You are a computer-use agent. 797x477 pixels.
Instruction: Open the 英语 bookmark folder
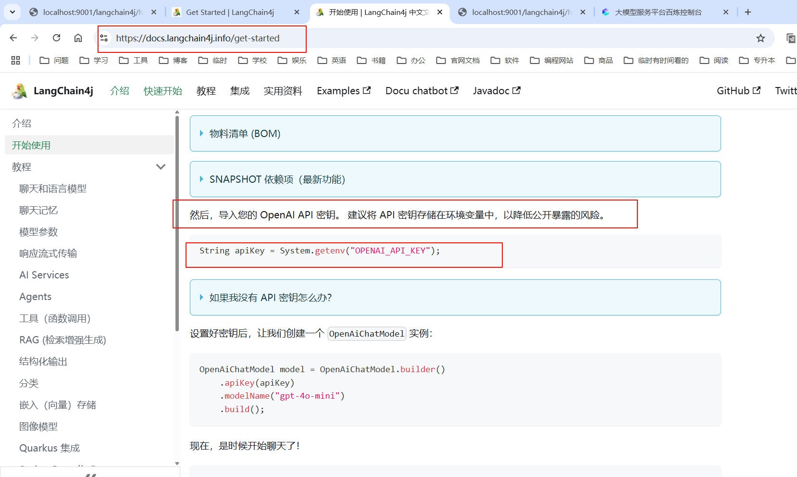[332, 60]
